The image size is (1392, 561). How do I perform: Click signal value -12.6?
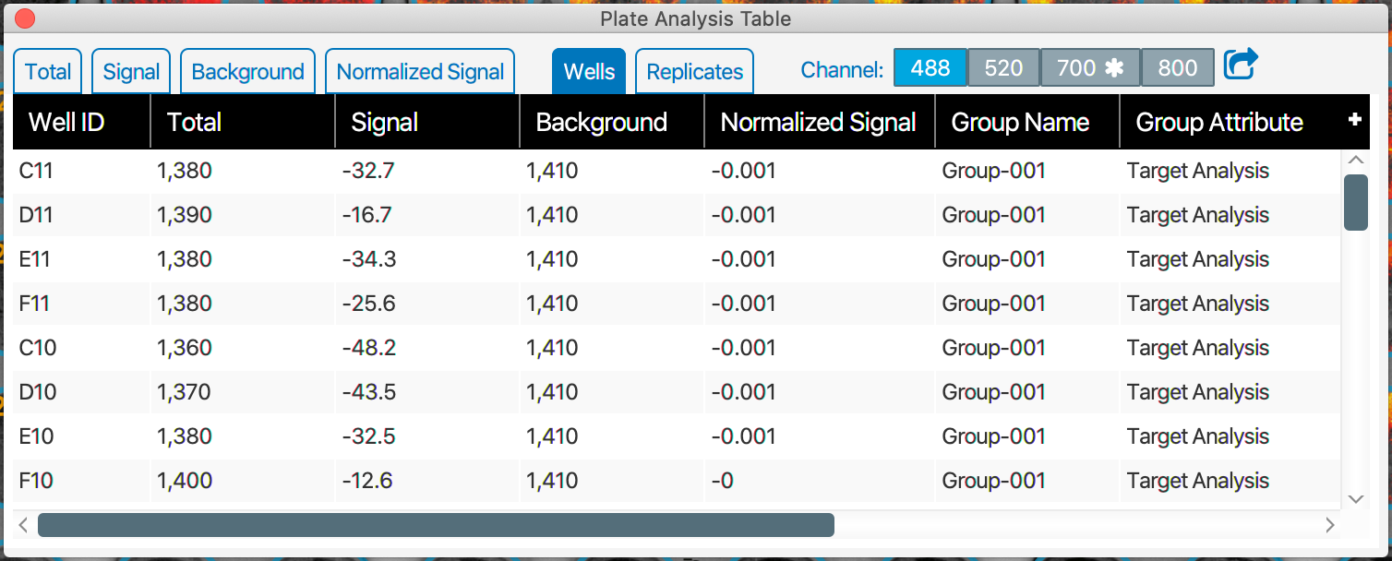[x=367, y=481]
